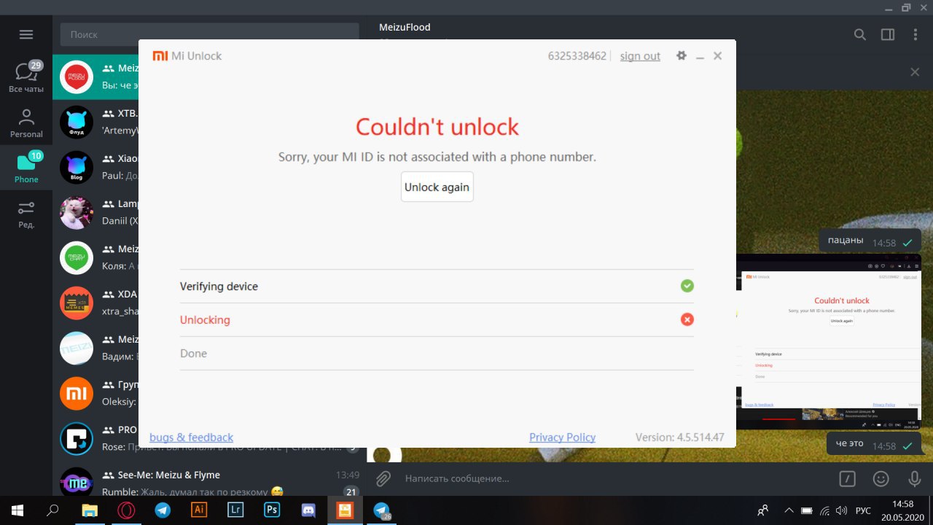Switch input language РУС indicator
The width and height of the screenshot is (933, 525).
click(x=862, y=510)
